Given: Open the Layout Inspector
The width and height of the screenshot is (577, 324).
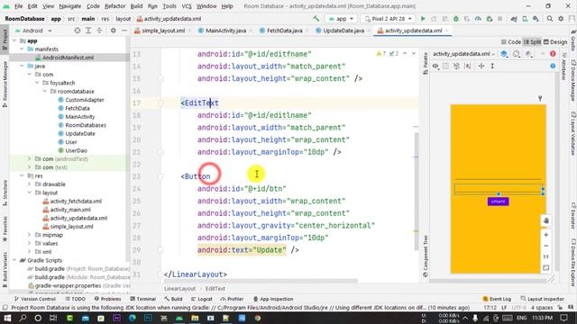Looking at the screenshot, I should [x=543, y=299].
